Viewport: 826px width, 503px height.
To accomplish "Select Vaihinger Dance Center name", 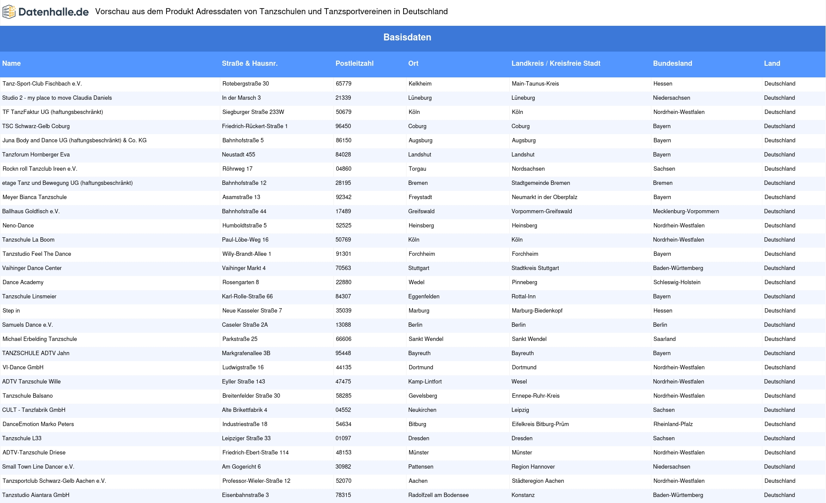I will click(32, 268).
